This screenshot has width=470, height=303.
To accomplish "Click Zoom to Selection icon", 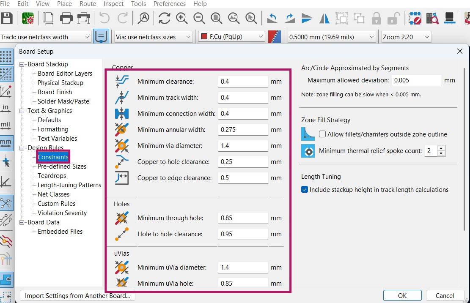I will (x=251, y=19).
